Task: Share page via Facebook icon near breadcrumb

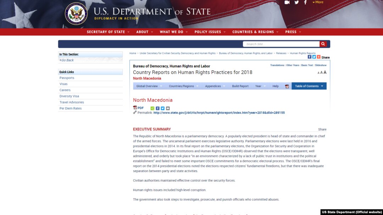Action: click(x=310, y=57)
